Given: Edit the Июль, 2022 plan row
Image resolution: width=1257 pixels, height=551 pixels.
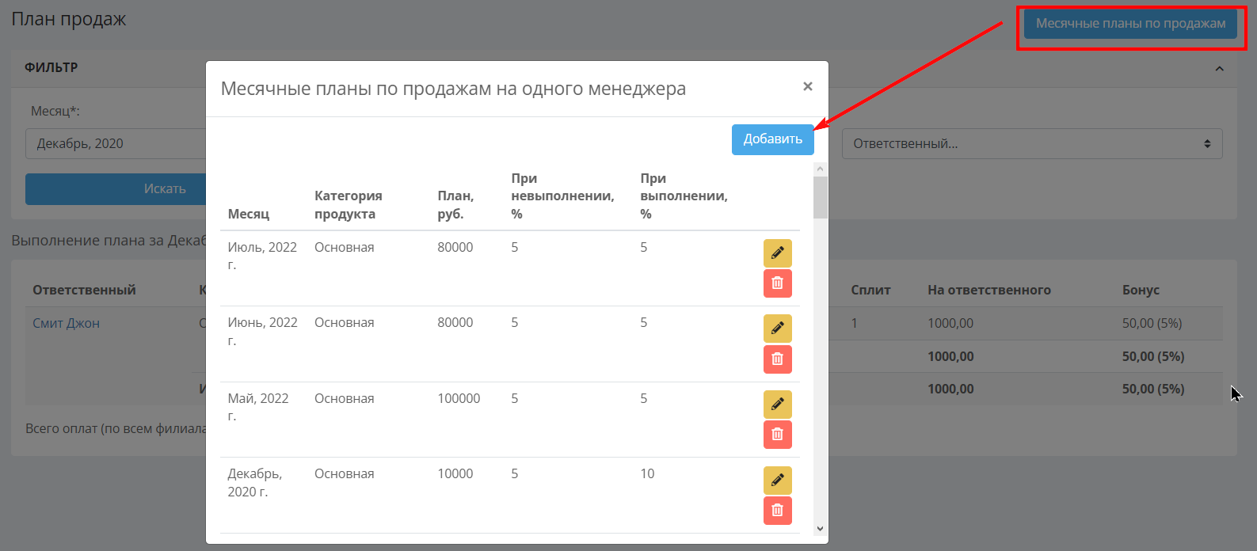Looking at the screenshot, I should click(x=777, y=253).
